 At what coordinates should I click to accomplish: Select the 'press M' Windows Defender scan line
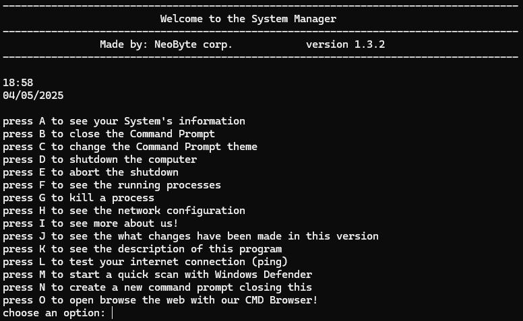[158, 275]
